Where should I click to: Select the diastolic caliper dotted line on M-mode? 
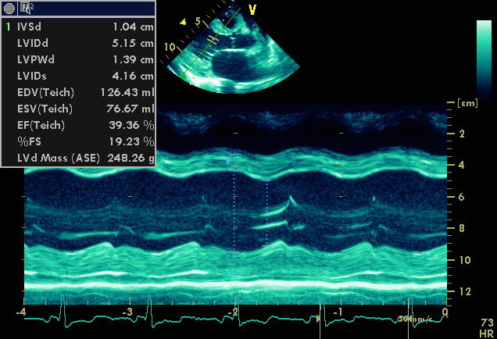tap(234, 211)
